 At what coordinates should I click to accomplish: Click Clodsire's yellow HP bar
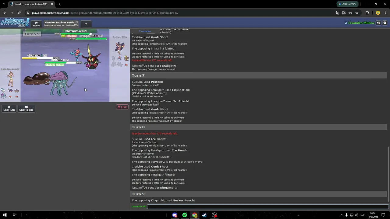click(37, 58)
